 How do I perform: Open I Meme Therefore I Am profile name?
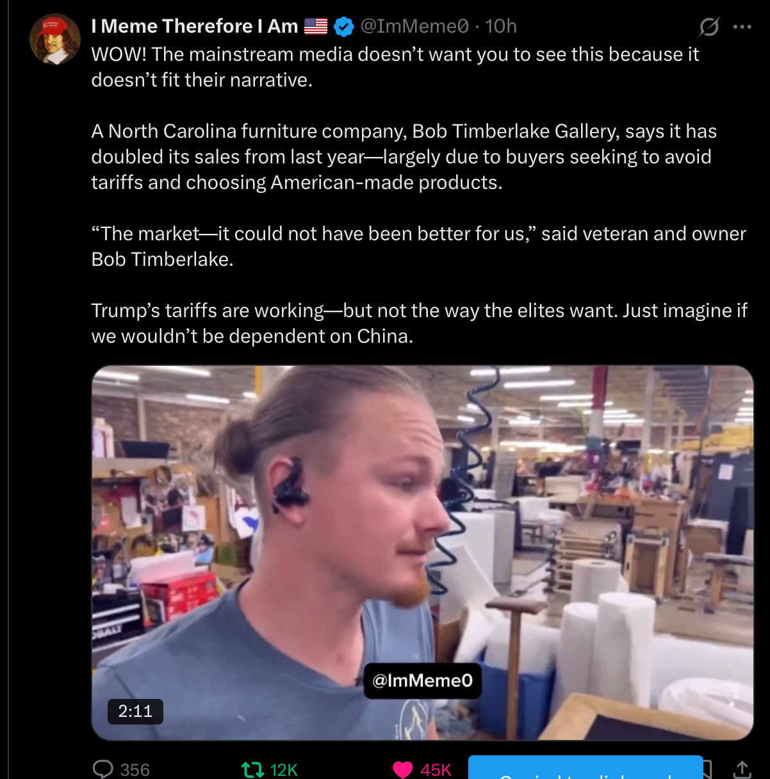click(195, 26)
